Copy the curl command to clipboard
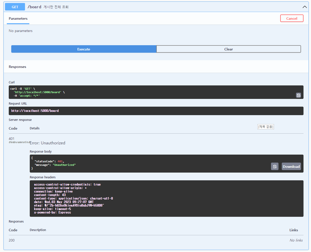This screenshot has width=311, height=252. [298, 95]
